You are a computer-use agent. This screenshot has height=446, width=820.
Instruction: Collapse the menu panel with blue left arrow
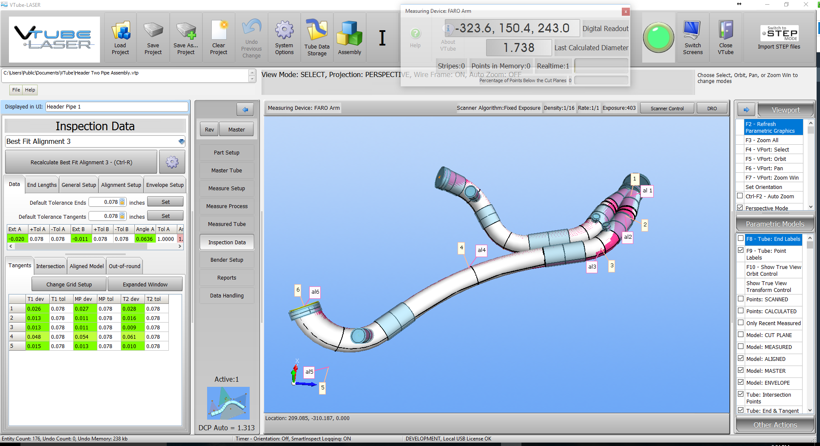(x=245, y=110)
